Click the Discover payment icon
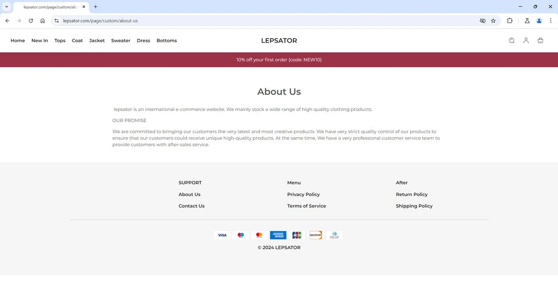This screenshot has width=558, height=298. click(315, 235)
